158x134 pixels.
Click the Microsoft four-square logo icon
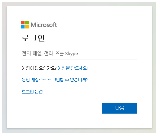pos(25,25)
